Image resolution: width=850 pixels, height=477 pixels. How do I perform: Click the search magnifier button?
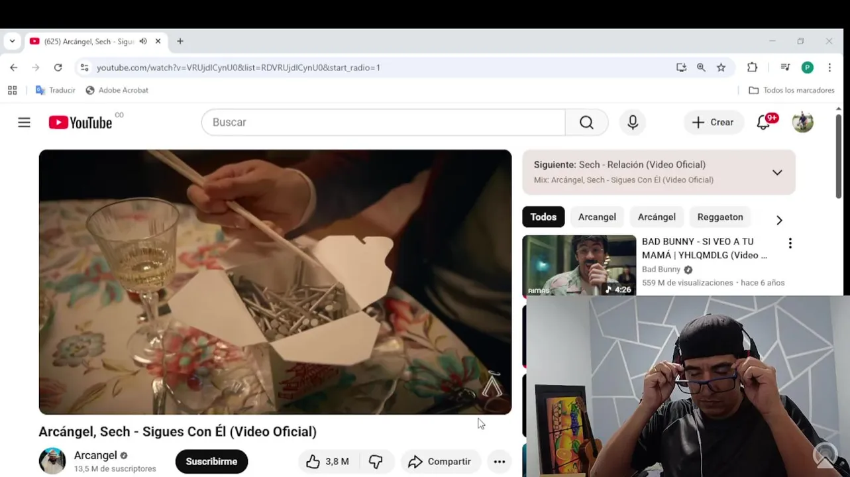pos(586,123)
